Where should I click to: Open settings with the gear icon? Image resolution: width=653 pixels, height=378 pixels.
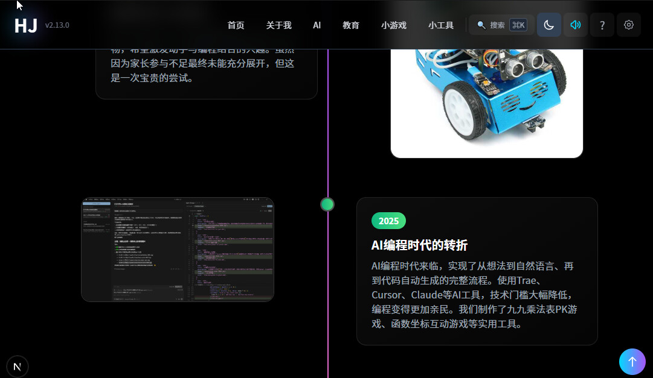628,25
